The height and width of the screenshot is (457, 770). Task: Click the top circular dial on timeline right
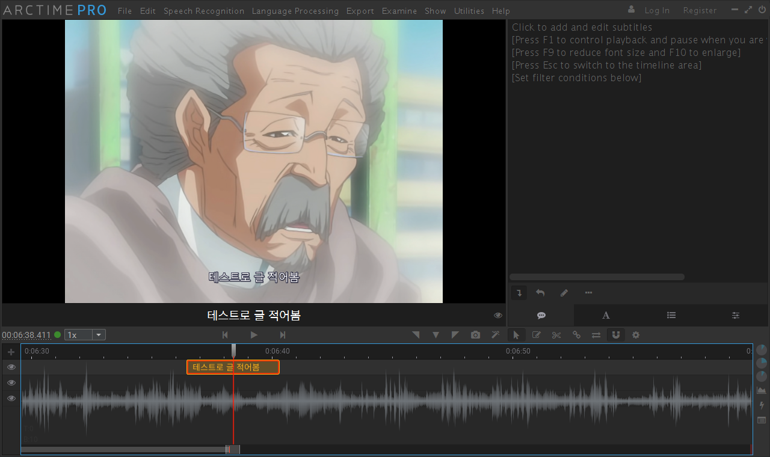click(762, 349)
